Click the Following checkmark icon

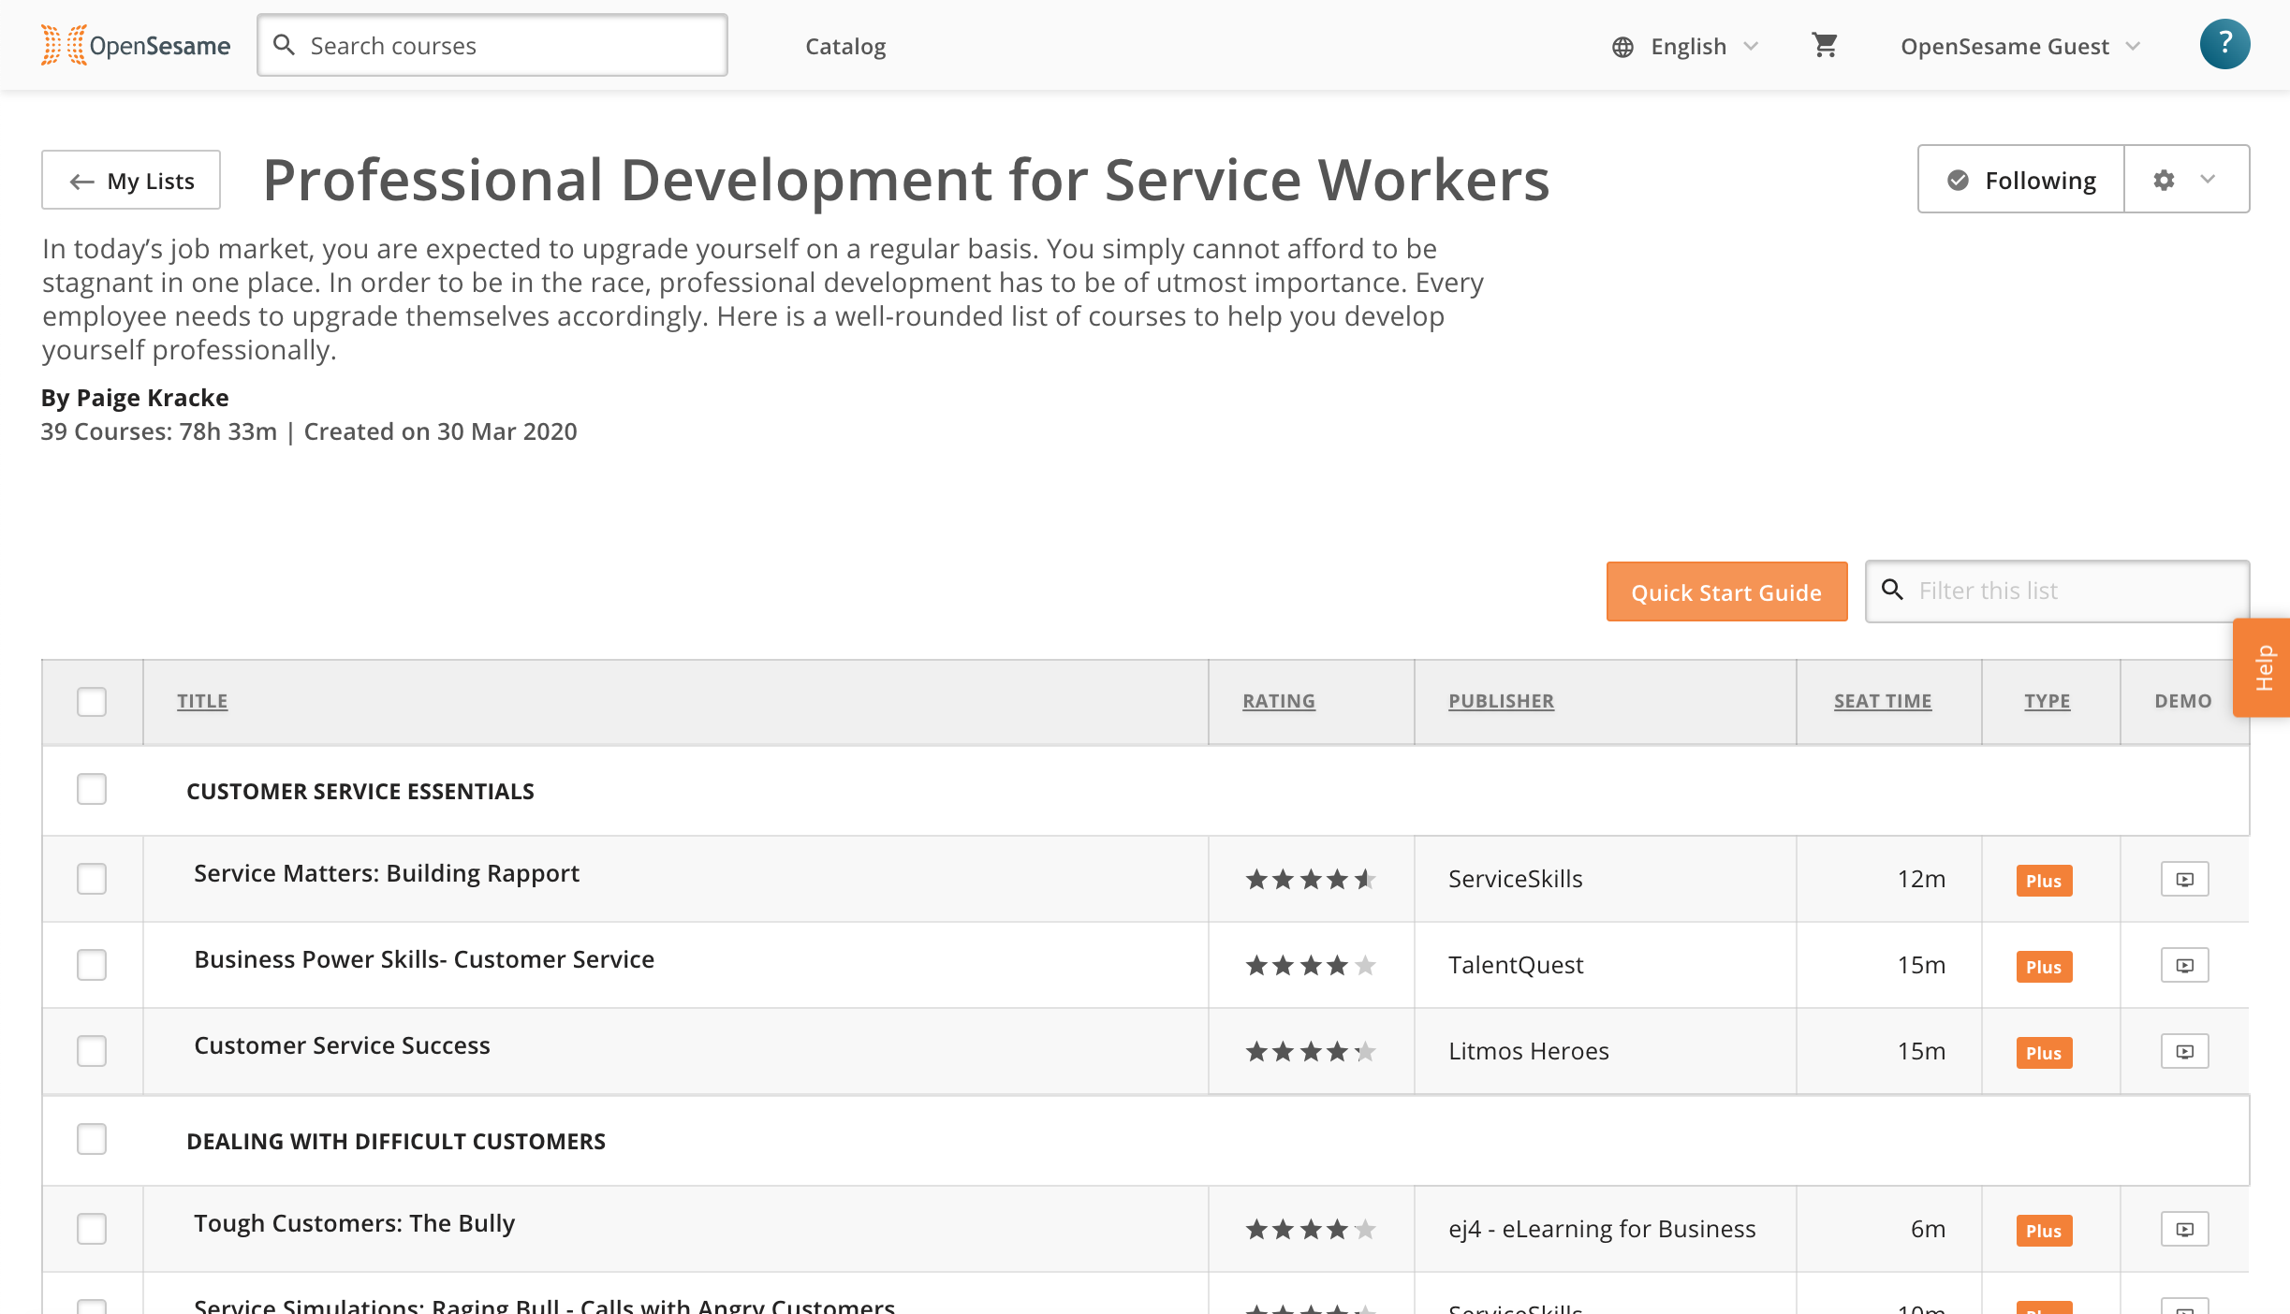pyautogui.click(x=1958, y=180)
